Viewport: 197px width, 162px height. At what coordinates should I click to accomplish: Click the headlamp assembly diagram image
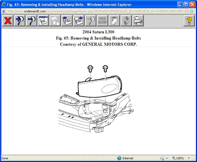coord(96,99)
